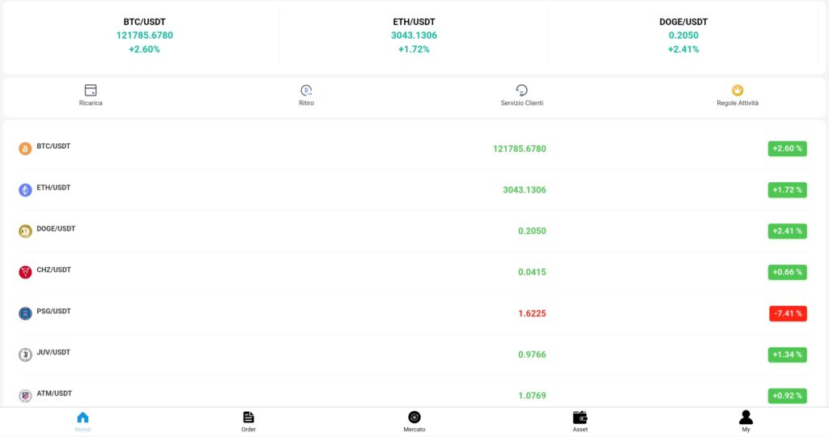The height and width of the screenshot is (437, 829).
Task: Open the top DOGE/USDT ticker card
Action: point(683,36)
